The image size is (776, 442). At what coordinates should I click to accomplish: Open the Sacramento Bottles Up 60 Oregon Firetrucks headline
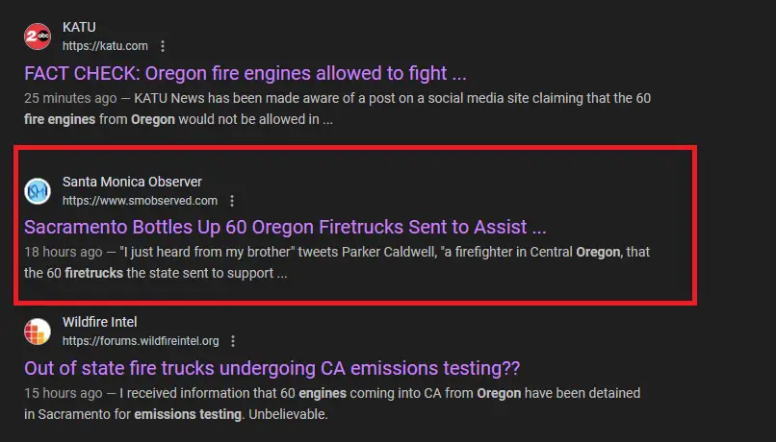click(x=285, y=228)
